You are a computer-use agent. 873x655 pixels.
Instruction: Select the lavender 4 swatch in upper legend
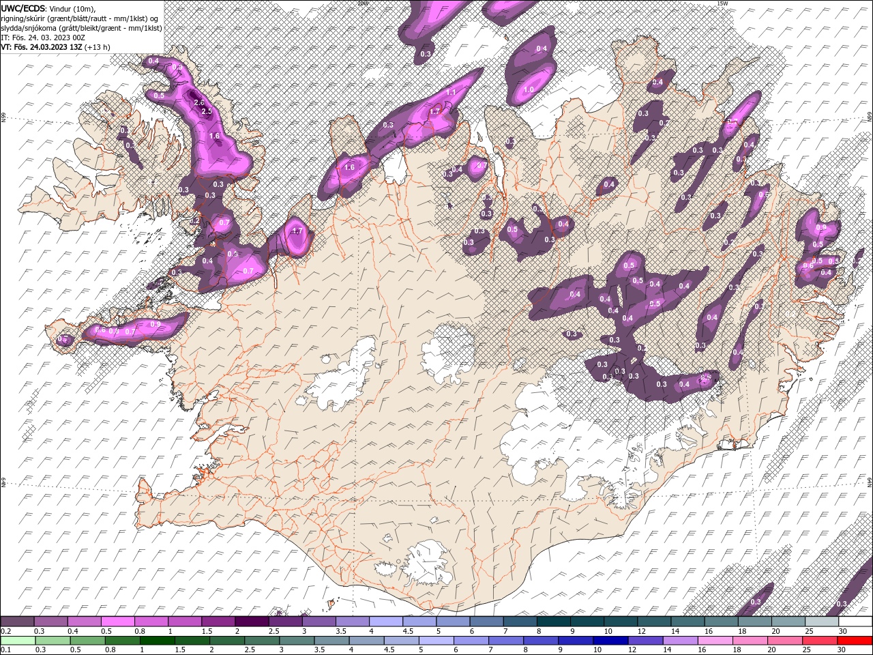coord(385,622)
